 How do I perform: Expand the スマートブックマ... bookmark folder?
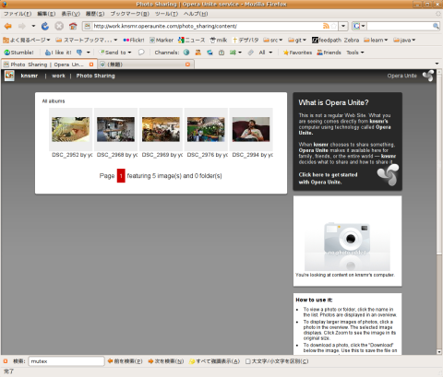click(x=87, y=40)
